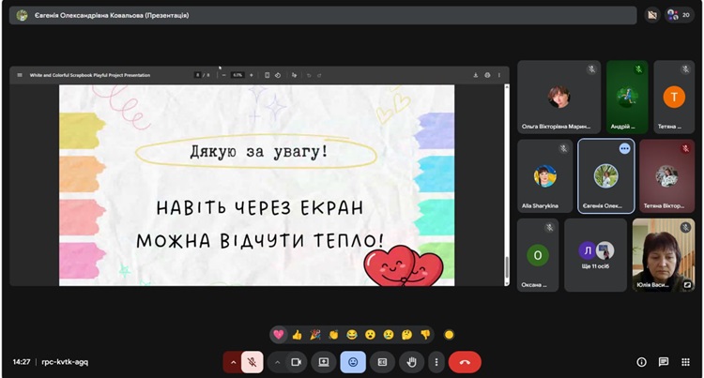
Task: Toggle the camera on or off
Action: [x=296, y=362]
